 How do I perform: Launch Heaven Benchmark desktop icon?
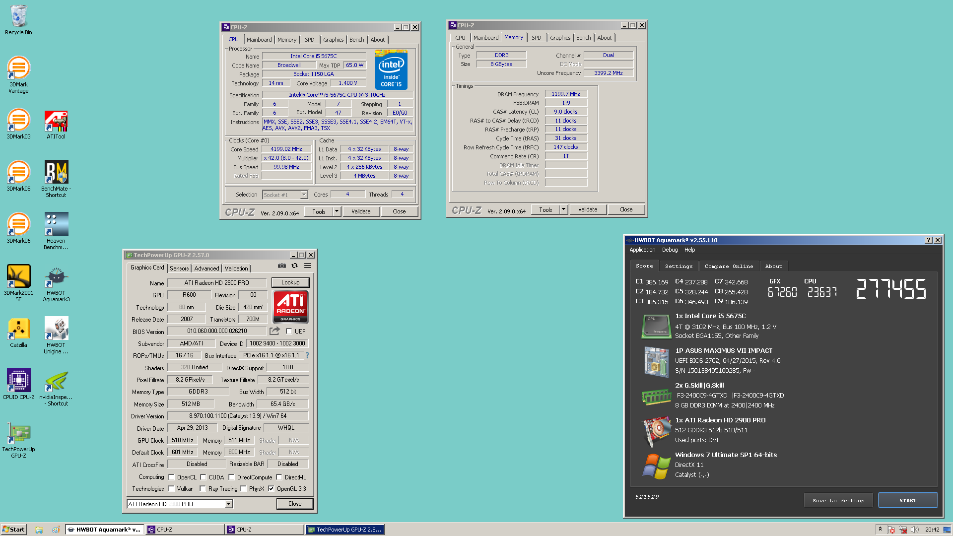coord(56,231)
